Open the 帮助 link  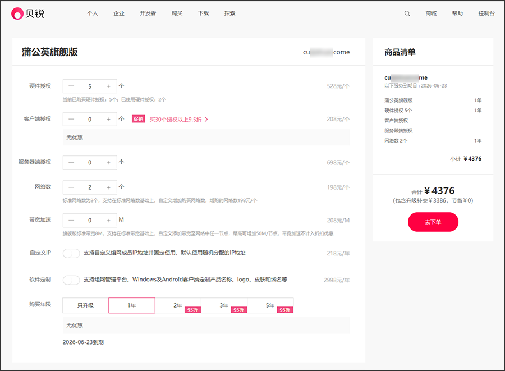click(457, 13)
